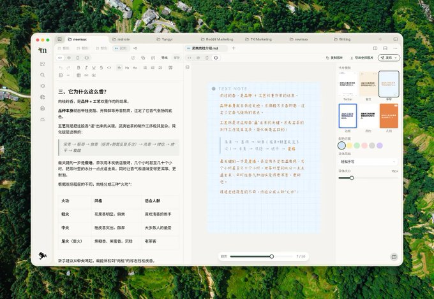Open the 发布 publish dropdown
Screen dimensions: 434x299
(389, 58)
